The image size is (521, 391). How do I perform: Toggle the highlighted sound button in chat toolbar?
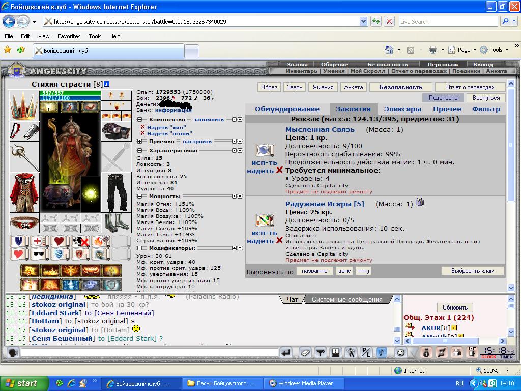pyautogui.click(x=382, y=352)
